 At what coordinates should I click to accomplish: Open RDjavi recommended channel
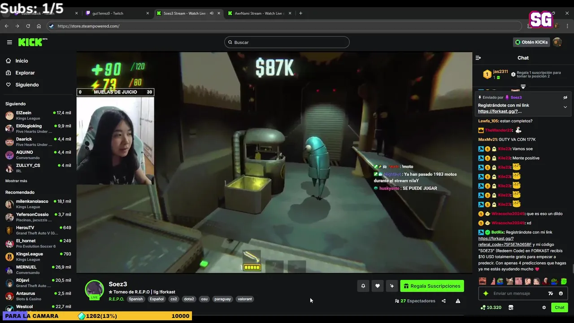tap(38, 283)
